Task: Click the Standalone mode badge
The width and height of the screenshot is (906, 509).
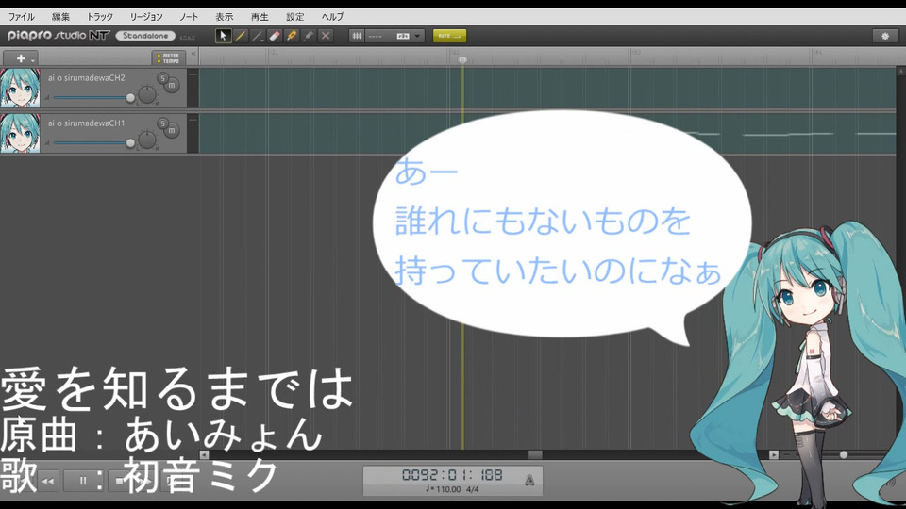Action: [x=145, y=36]
